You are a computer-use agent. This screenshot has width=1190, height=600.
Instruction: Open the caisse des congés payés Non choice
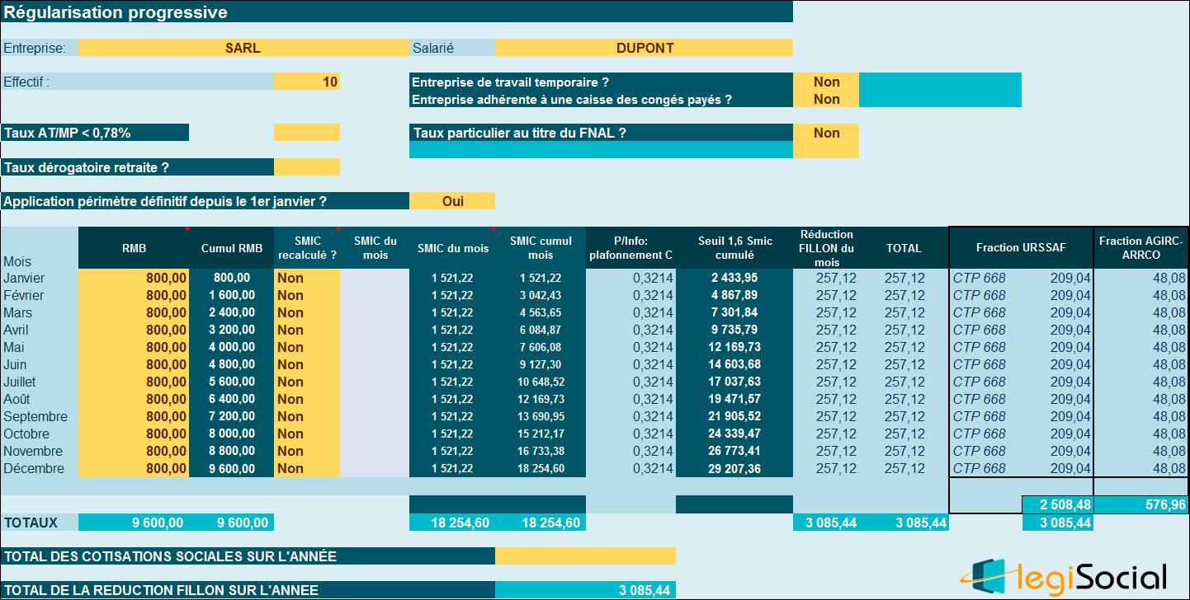pyautogui.click(x=825, y=99)
